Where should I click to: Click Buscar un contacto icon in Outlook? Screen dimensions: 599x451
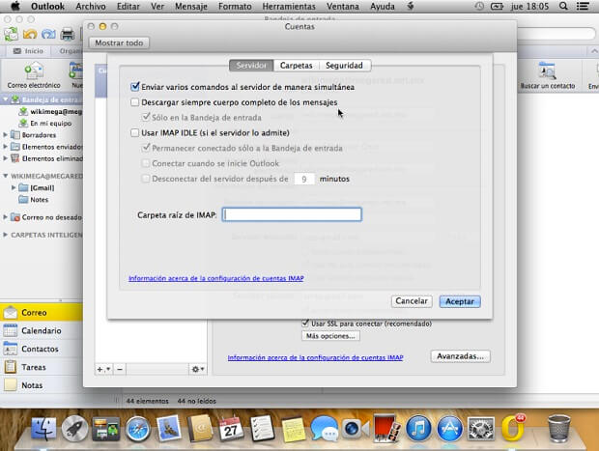pyautogui.click(x=547, y=71)
